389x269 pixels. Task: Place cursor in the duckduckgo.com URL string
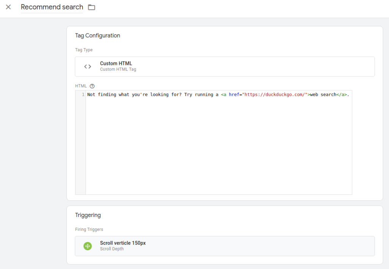275,95
